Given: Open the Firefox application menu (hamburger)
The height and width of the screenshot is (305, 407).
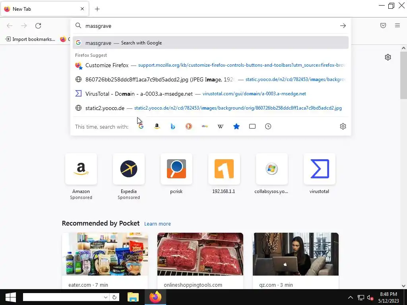Looking at the screenshot, I should 397,25.
